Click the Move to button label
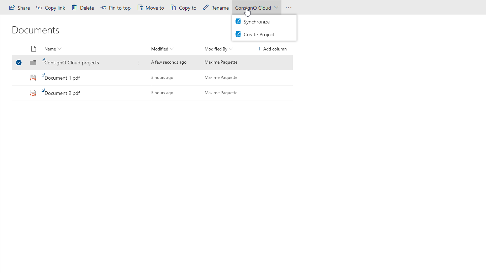 pyautogui.click(x=155, y=8)
